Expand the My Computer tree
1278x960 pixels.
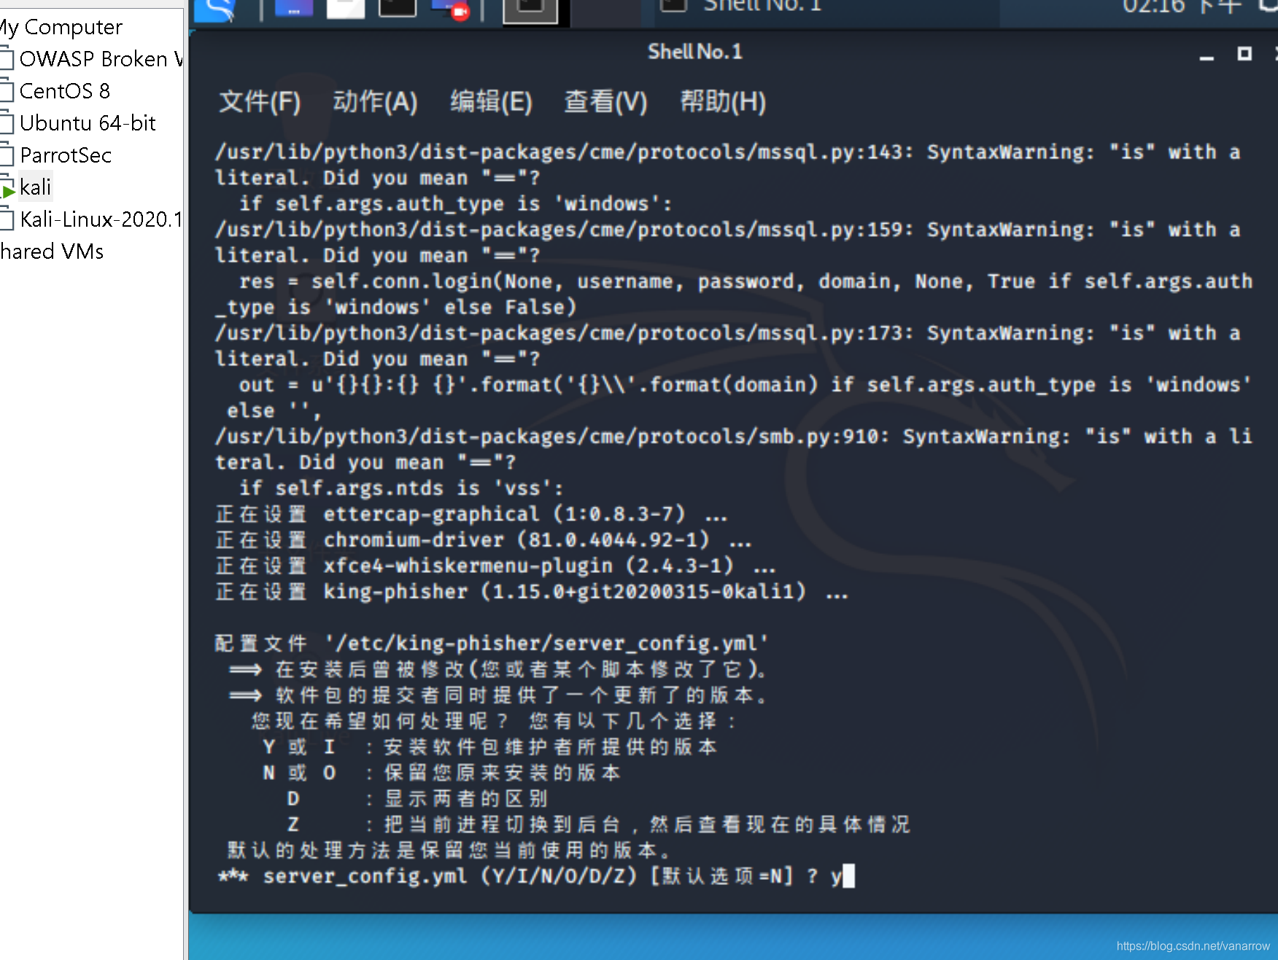(61, 27)
